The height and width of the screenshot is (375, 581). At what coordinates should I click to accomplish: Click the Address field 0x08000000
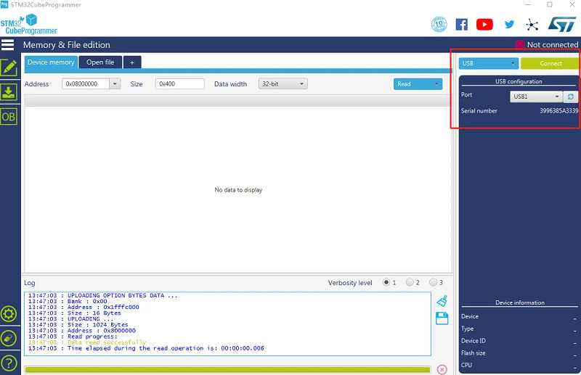pos(86,83)
